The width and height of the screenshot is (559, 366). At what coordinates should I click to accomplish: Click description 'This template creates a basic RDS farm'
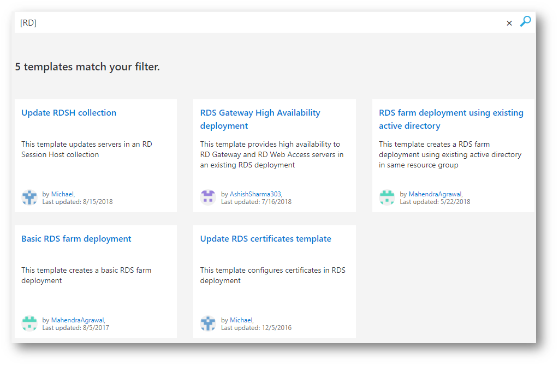(x=86, y=275)
